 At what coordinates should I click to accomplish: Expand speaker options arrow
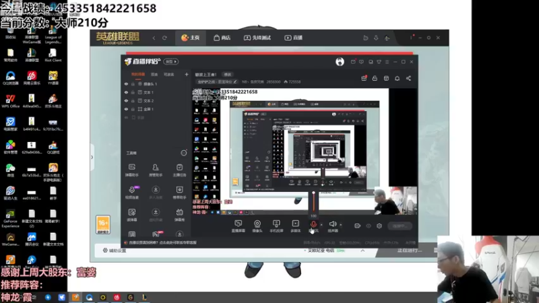[341, 225]
